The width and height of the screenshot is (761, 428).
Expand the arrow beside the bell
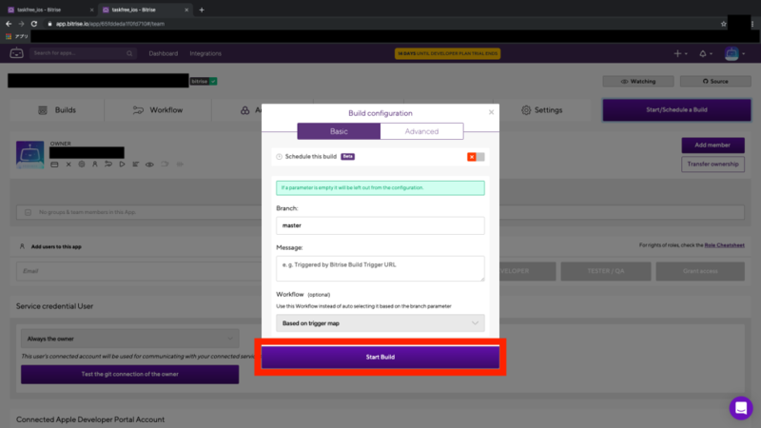[x=711, y=54]
